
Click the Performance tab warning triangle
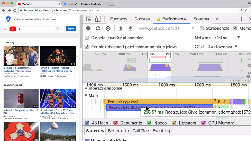pyautogui.click(x=158, y=19)
